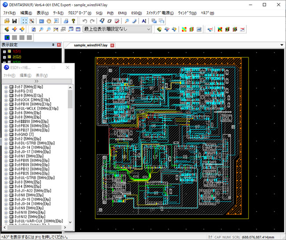The height and width of the screenshot is (240, 286).
Task: Click the text 'A' tool icon
Action: [x=144, y=21]
